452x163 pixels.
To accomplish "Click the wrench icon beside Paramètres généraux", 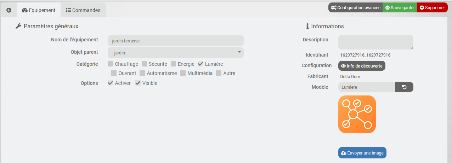I will [19, 26].
